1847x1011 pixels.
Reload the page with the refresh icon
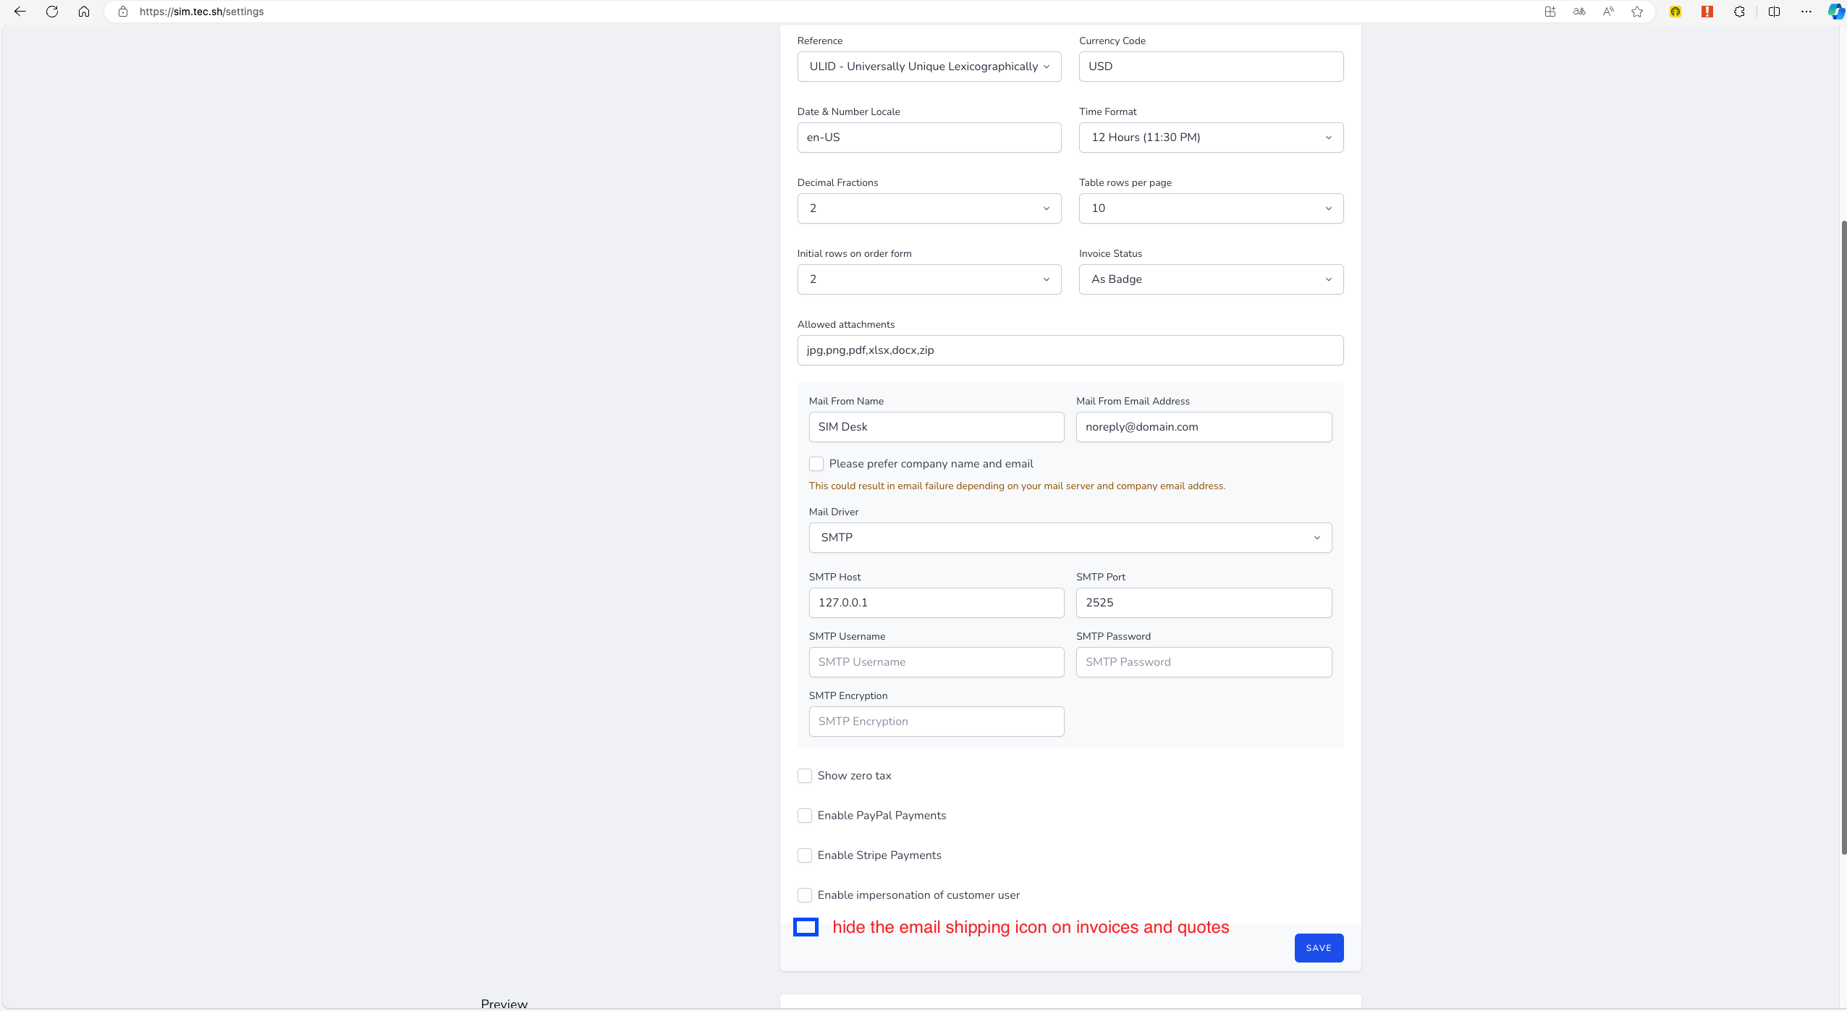(52, 12)
